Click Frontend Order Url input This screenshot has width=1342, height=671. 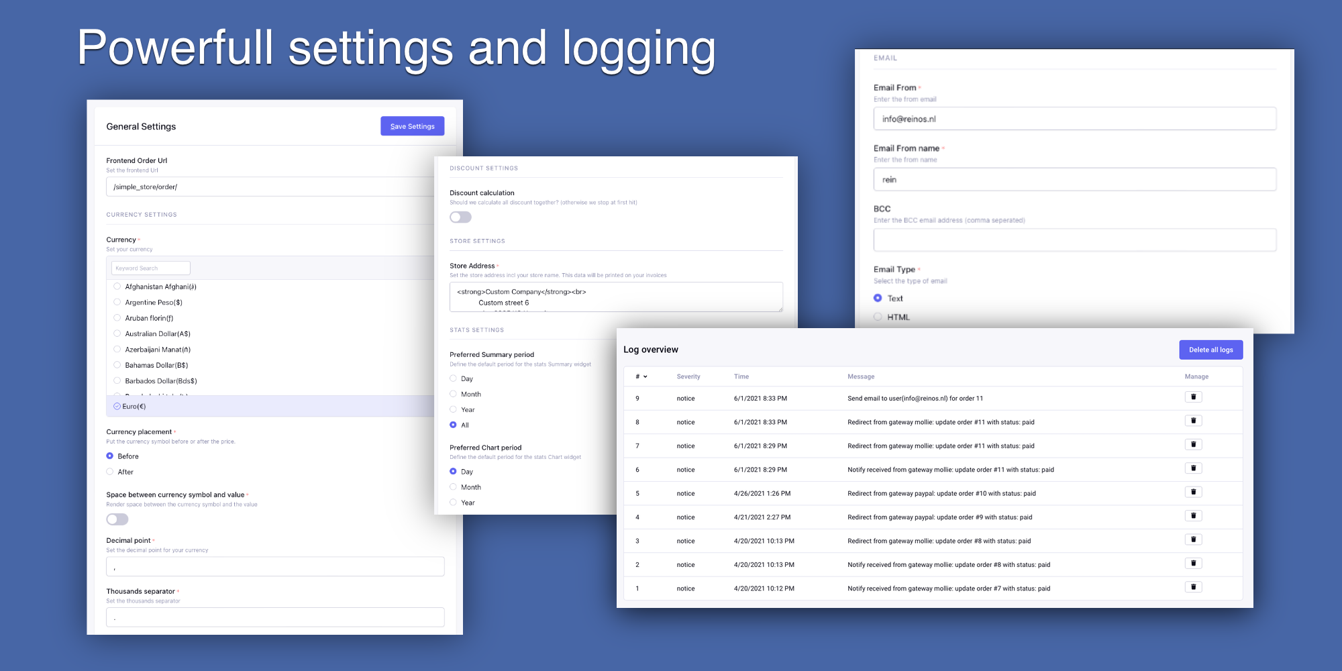(x=270, y=187)
